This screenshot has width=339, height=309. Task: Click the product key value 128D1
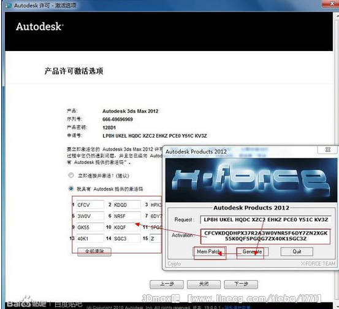109,128
